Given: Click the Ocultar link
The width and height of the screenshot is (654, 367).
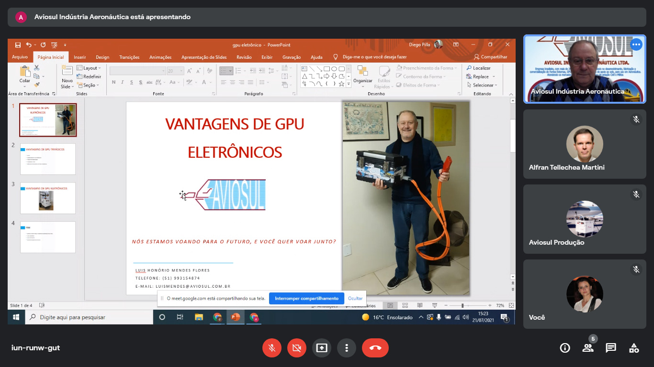Looking at the screenshot, I should (x=355, y=298).
